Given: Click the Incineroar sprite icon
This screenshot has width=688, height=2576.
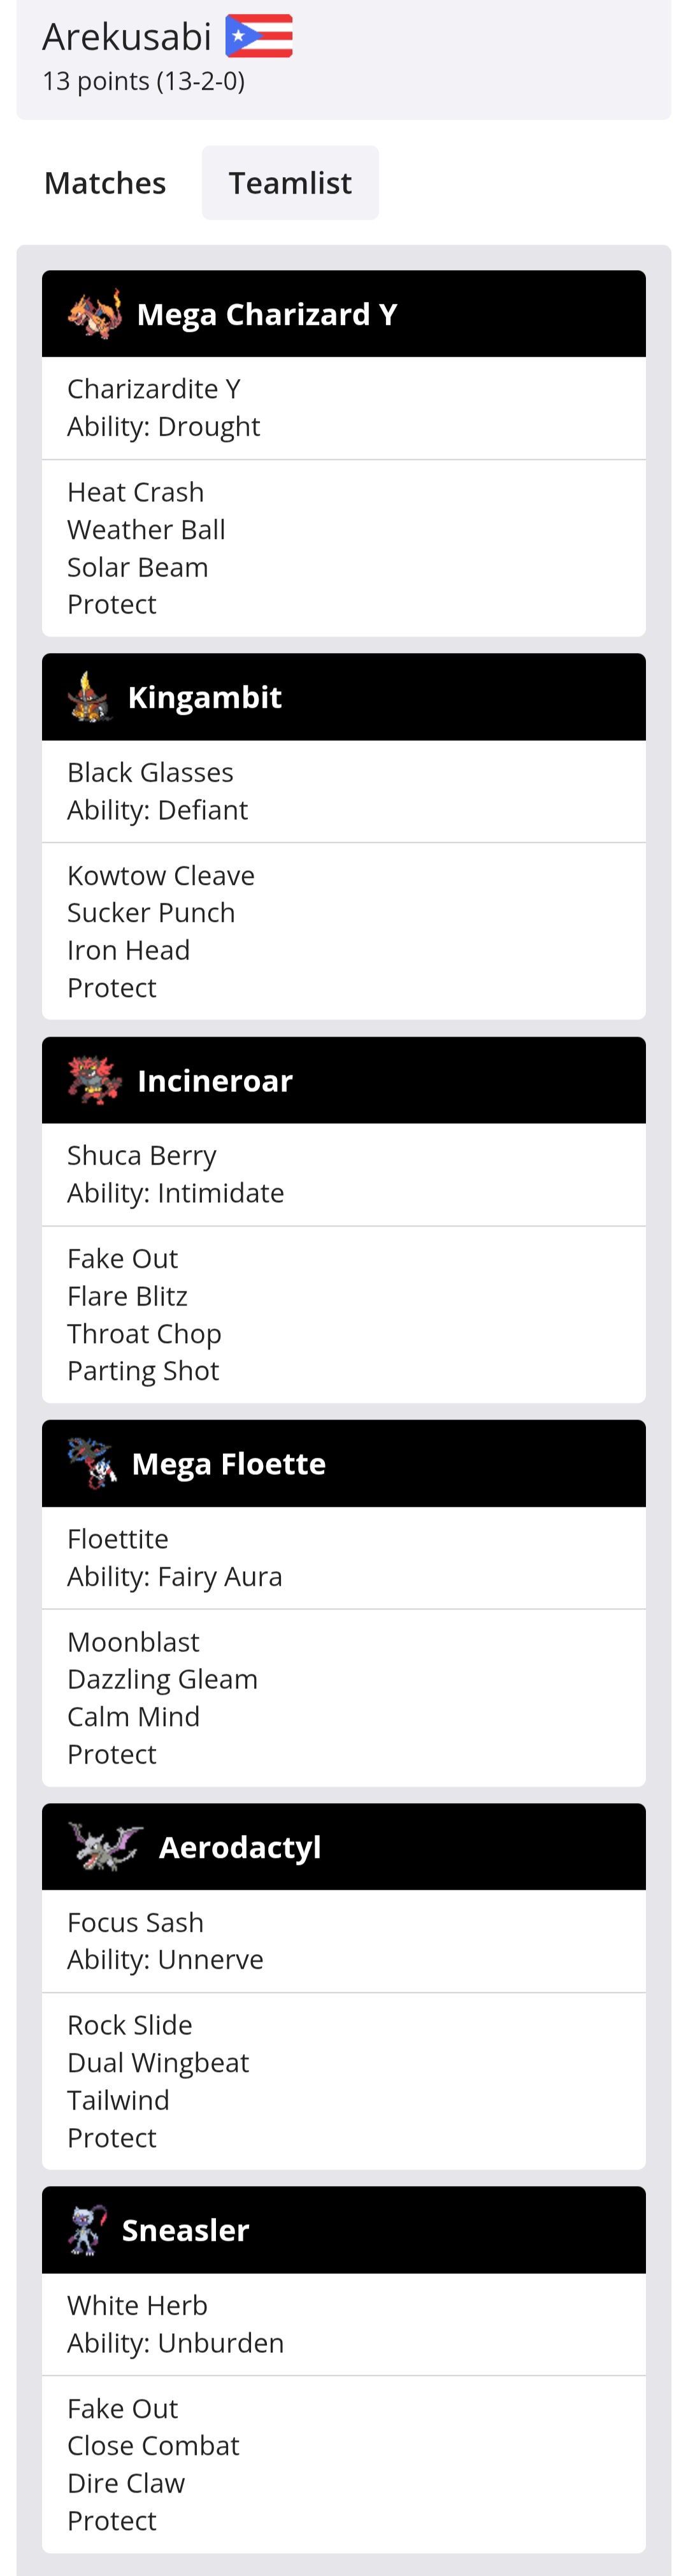Looking at the screenshot, I should (95, 1081).
